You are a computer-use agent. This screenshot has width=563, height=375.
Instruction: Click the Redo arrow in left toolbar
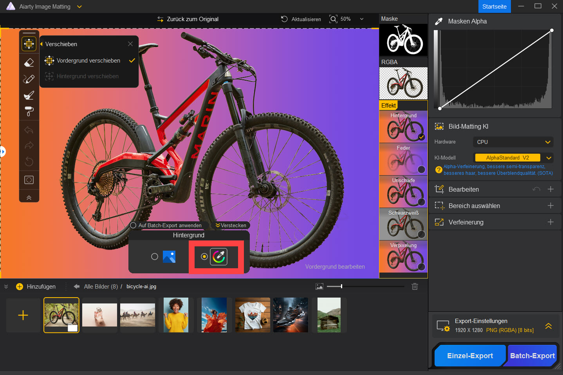pyautogui.click(x=29, y=145)
